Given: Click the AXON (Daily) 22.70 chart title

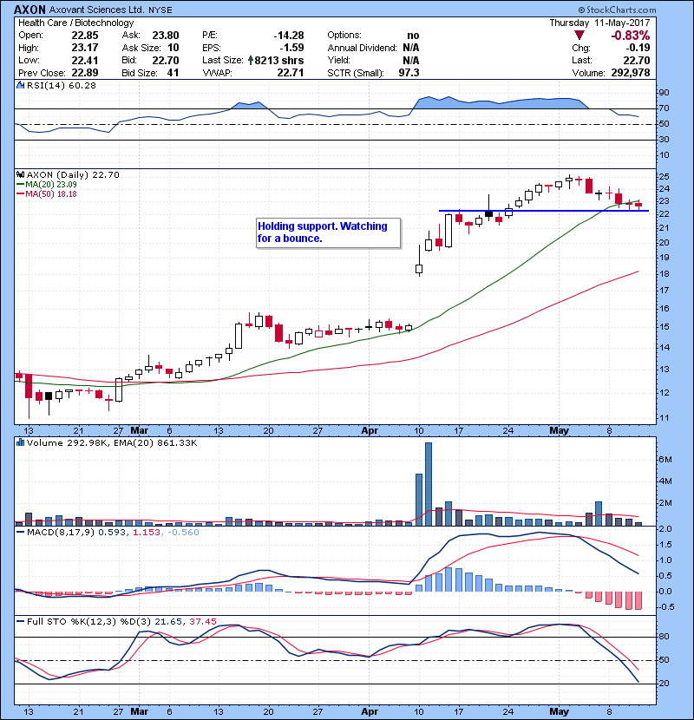Looking at the screenshot, I should pyautogui.click(x=73, y=175).
